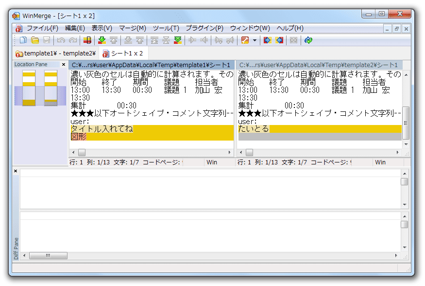This screenshot has height=286, width=425.
Task: Click left pane horizontal scrollbar right arrow
Action: tap(229, 153)
